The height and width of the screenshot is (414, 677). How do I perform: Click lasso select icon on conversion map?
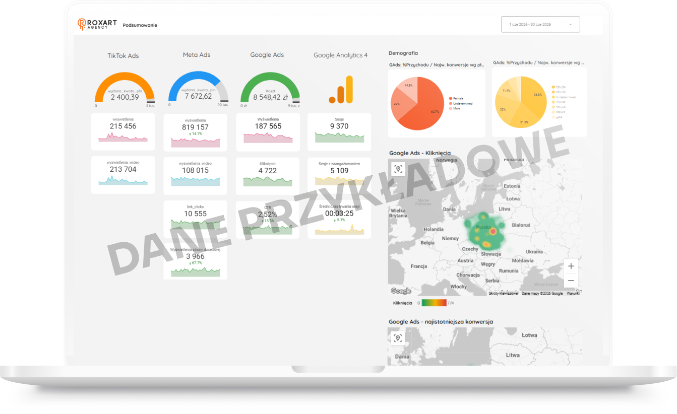pyautogui.click(x=398, y=338)
